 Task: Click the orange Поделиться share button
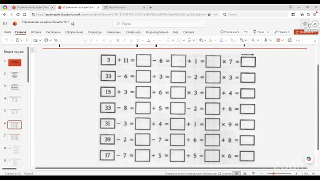coord(305,32)
